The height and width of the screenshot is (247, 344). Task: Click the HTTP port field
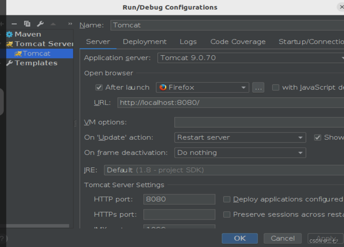click(x=179, y=199)
